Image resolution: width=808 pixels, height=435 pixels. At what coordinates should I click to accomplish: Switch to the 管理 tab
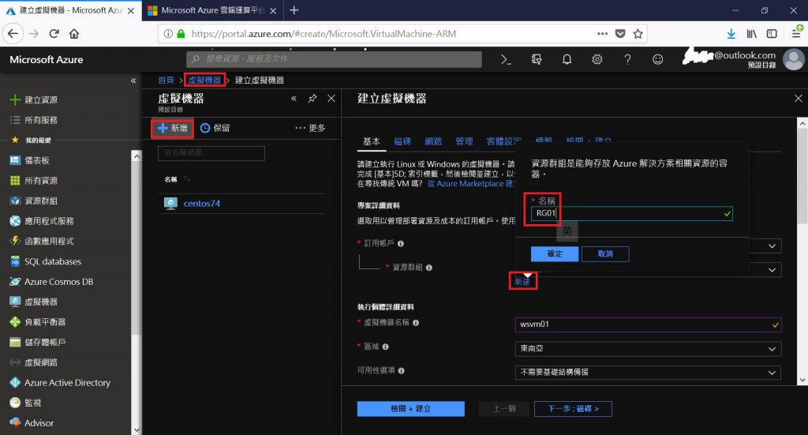pyautogui.click(x=464, y=141)
